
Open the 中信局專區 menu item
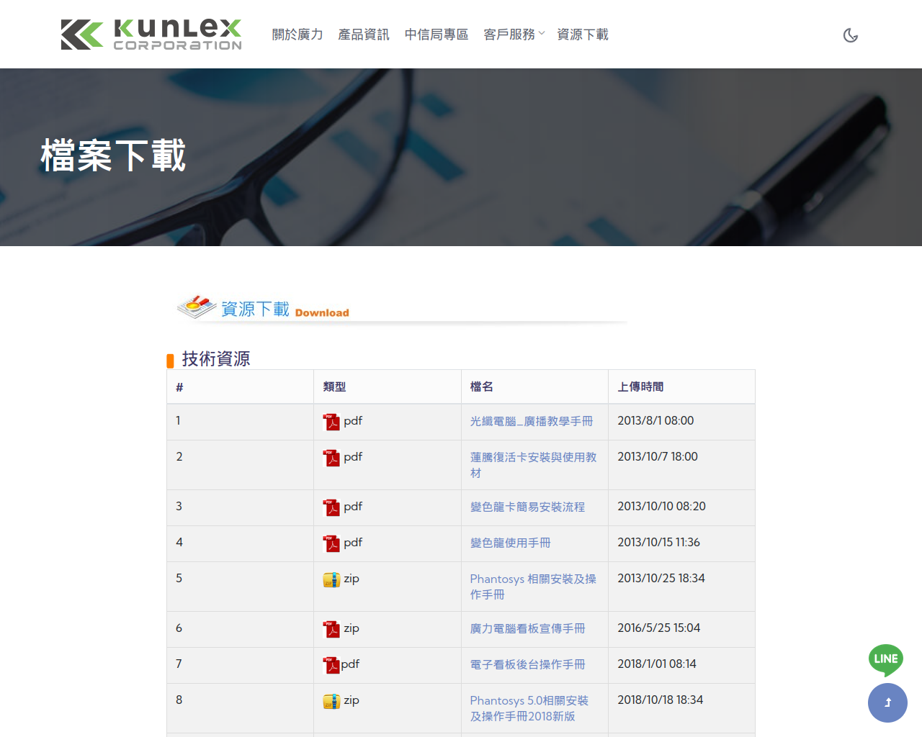(437, 35)
